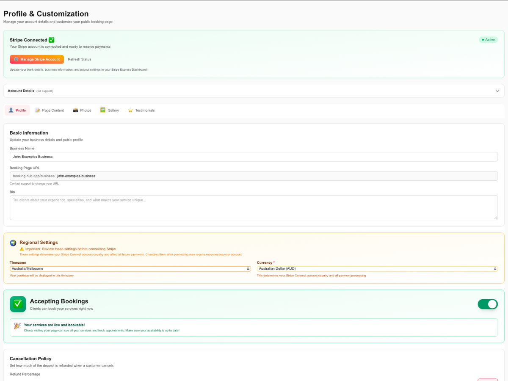Click the party popper icon in the bookings banner
This screenshot has width=508, height=381.
pos(17,326)
